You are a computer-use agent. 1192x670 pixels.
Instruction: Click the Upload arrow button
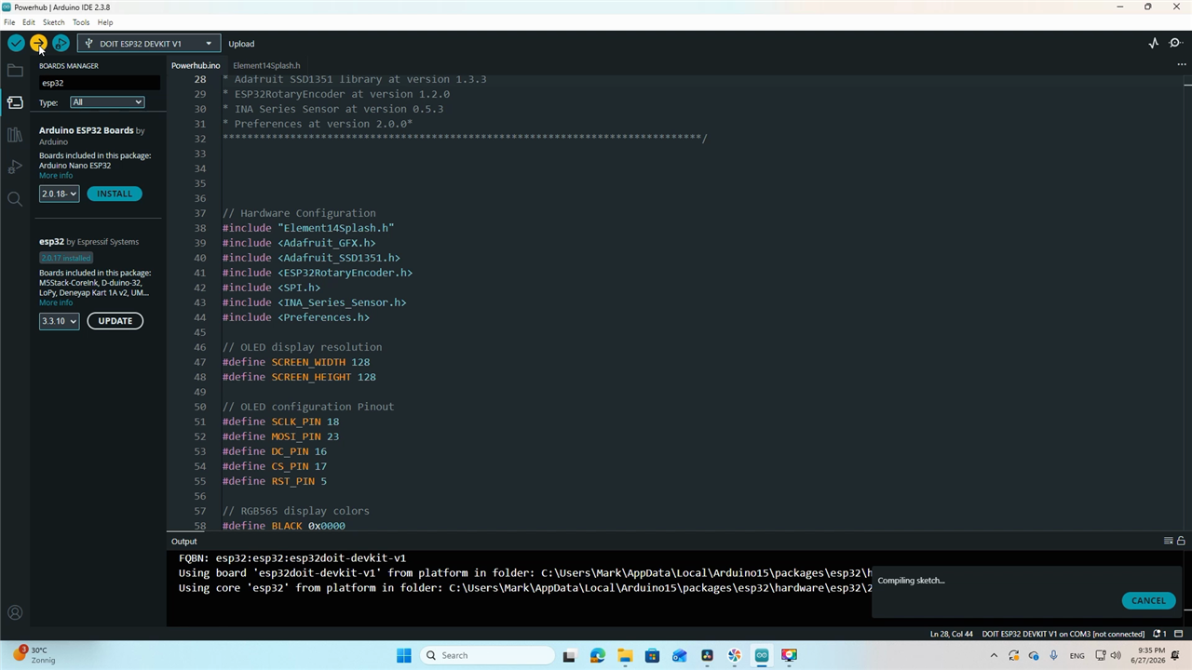click(38, 44)
